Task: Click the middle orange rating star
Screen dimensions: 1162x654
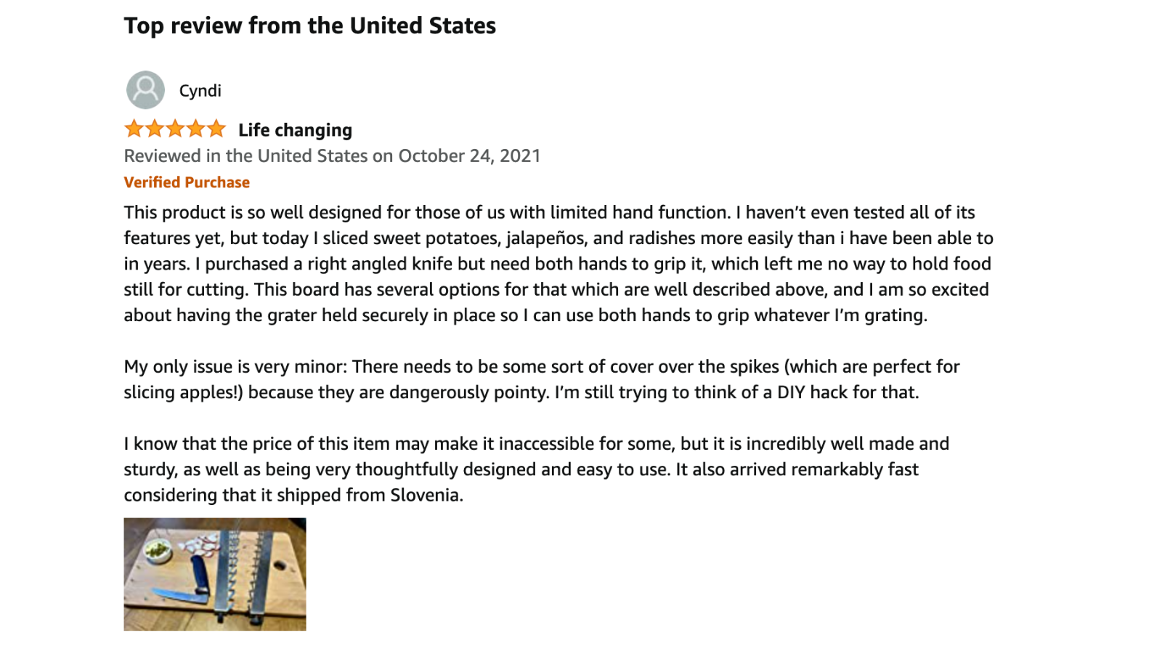Action: click(175, 129)
